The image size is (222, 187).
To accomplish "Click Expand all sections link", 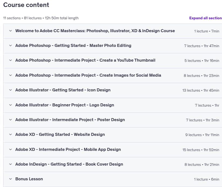I will pos(206,18).
